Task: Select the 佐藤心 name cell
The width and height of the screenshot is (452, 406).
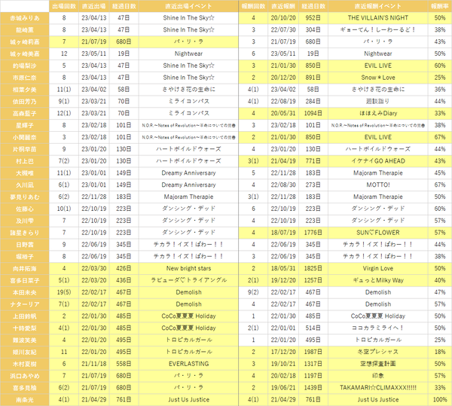Action: pyautogui.click(x=25, y=209)
